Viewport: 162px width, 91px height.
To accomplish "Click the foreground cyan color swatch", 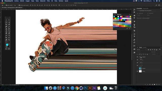I will tap(7, 45).
